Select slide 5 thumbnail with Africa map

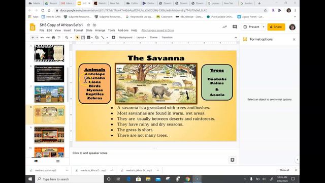(x=49, y=53)
